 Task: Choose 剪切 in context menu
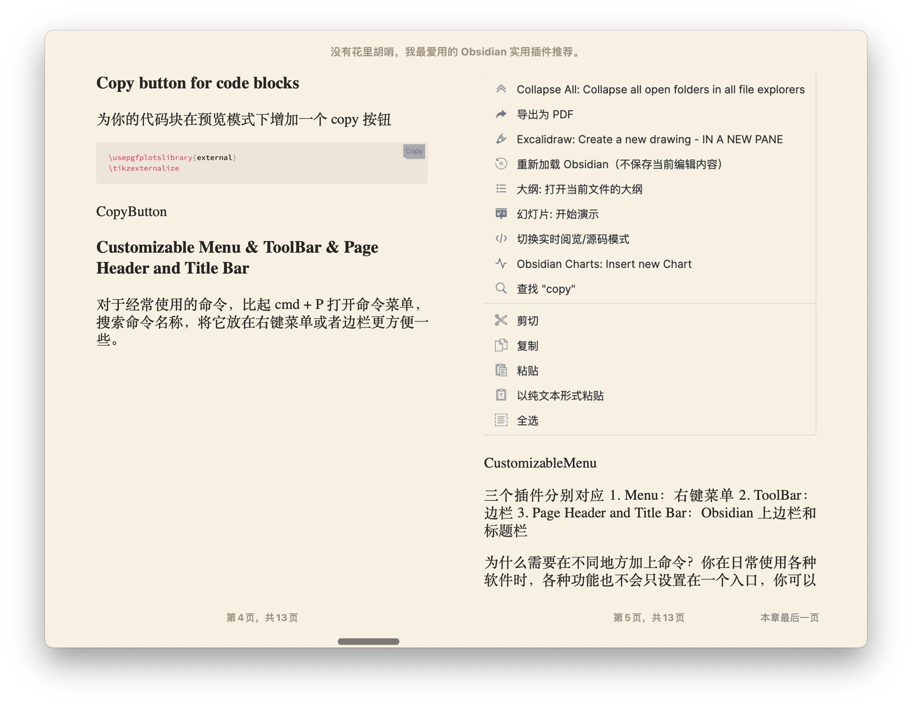(650, 321)
